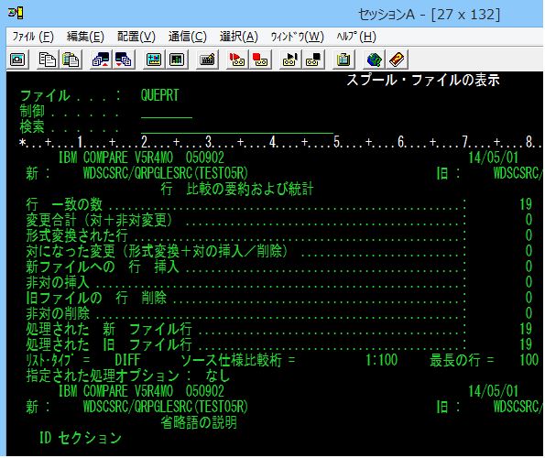This screenshot has height=458, width=545.
Task: Open the ファイル(F) menu
Action: pyautogui.click(x=33, y=36)
